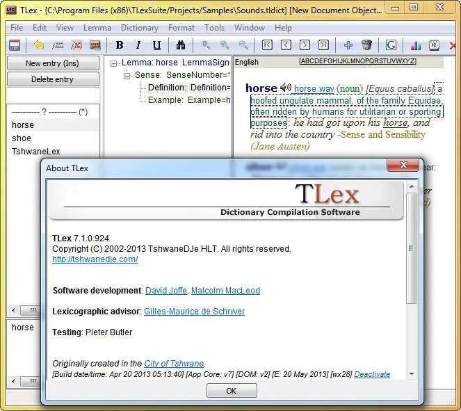Click the blue plus add icon

pos(348,45)
